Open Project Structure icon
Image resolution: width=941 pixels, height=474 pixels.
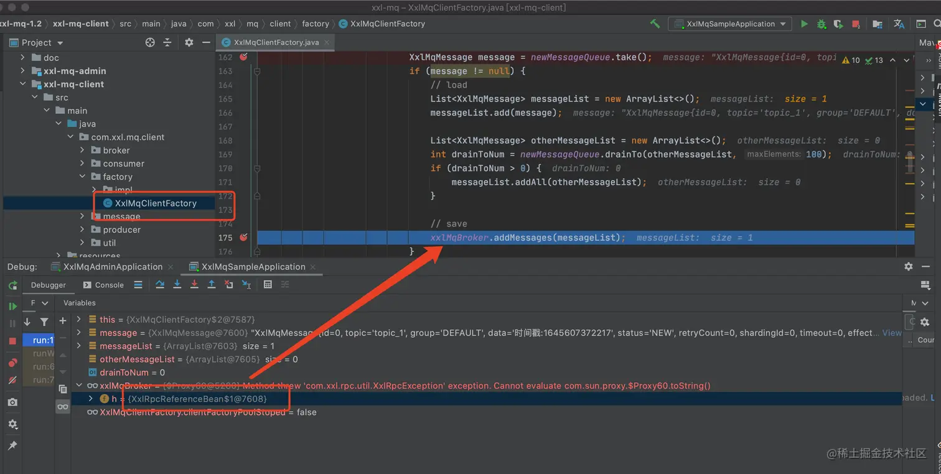click(x=877, y=24)
